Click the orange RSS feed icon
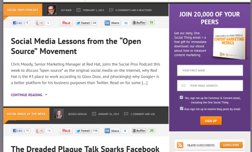The width and height of the screenshot is (252, 152). pyautogui.click(x=180, y=145)
